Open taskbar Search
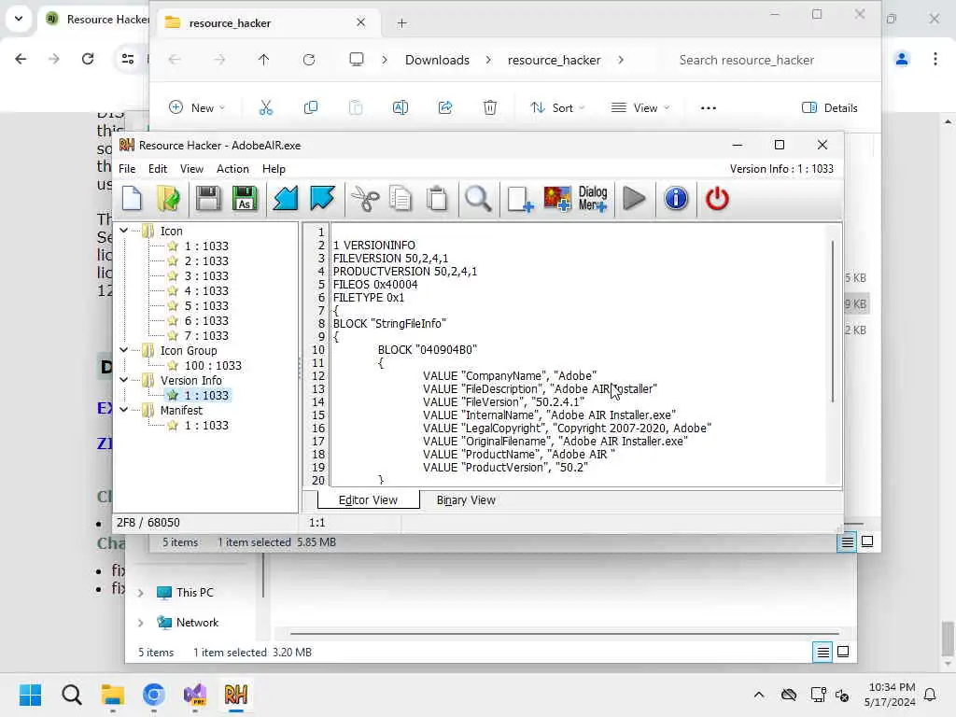Image resolution: width=956 pixels, height=717 pixels. click(71, 695)
